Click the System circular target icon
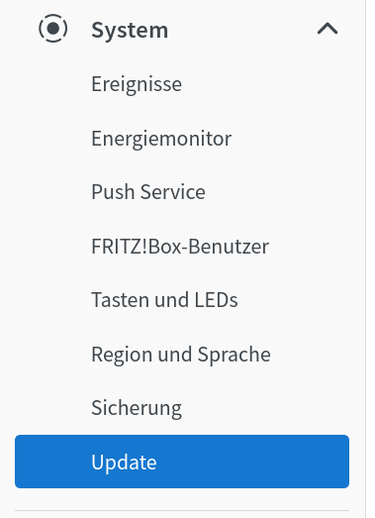Image resolution: width=375 pixels, height=518 pixels. tap(53, 29)
